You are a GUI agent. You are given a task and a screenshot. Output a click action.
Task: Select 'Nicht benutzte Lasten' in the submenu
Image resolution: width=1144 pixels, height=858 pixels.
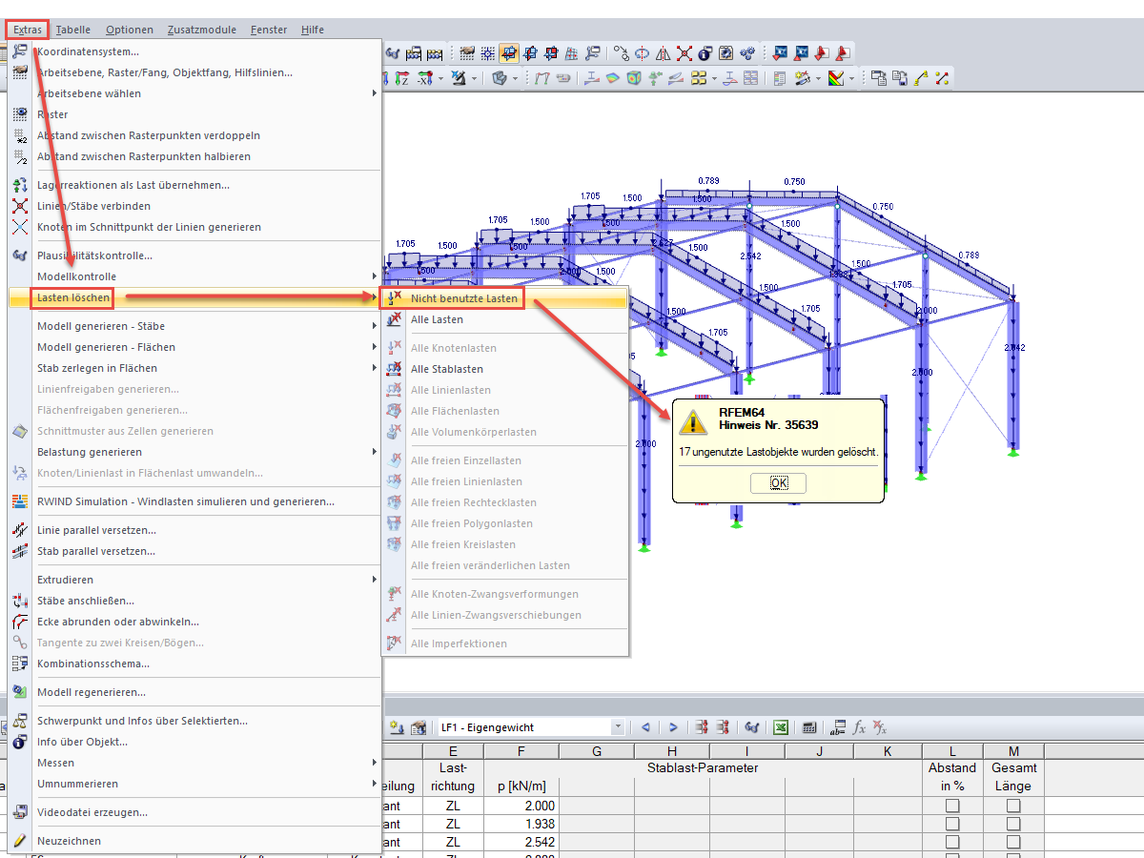pyautogui.click(x=464, y=298)
